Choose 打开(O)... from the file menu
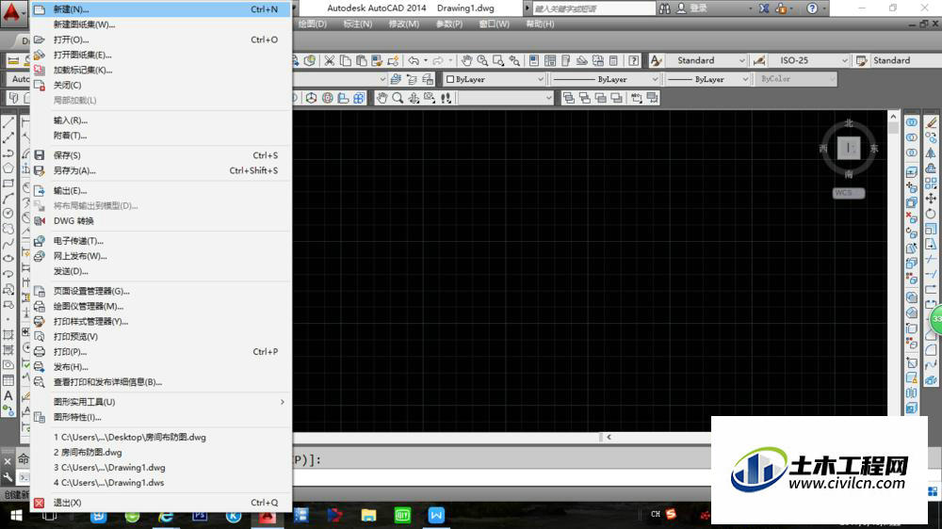The height and width of the screenshot is (529, 942). (162, 40)
